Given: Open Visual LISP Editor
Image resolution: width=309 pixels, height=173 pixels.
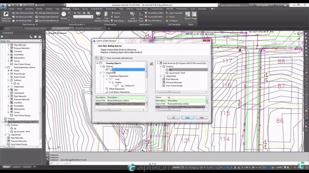Looking at the screenshot, I should (154, 17).
